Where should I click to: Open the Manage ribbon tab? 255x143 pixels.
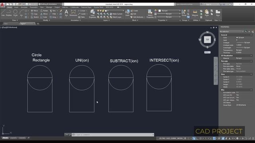(x=49, y=7)
